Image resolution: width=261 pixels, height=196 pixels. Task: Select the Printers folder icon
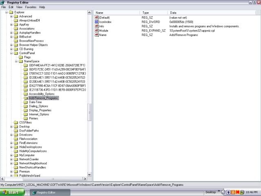26,118
